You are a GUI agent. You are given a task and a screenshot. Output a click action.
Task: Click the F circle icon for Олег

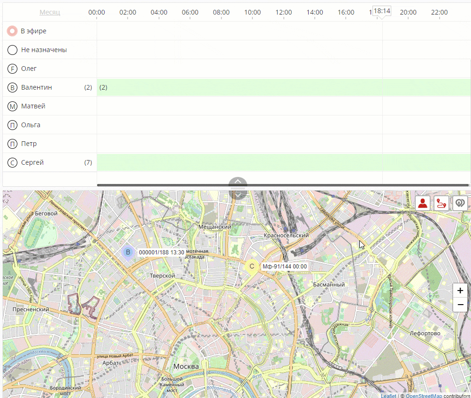point(12,69)
